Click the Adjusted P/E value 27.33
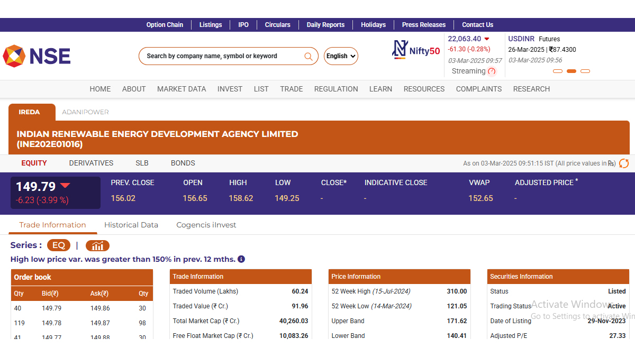Viewport: 635px width, 357px height. (618, 336)
